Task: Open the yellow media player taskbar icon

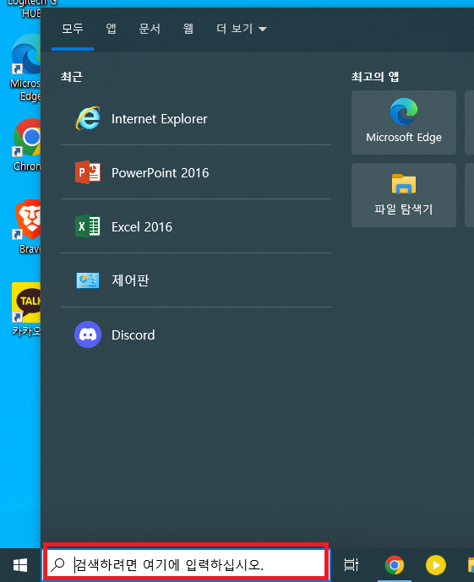Action: pyautogui.click(x=435, y=565)
